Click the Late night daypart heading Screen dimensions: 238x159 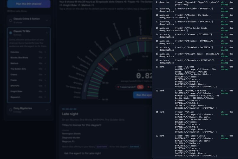[70, 114]
